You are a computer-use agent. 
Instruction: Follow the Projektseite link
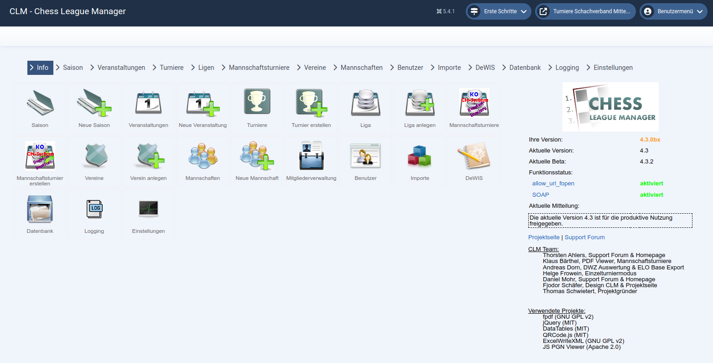tap(544, 237)
